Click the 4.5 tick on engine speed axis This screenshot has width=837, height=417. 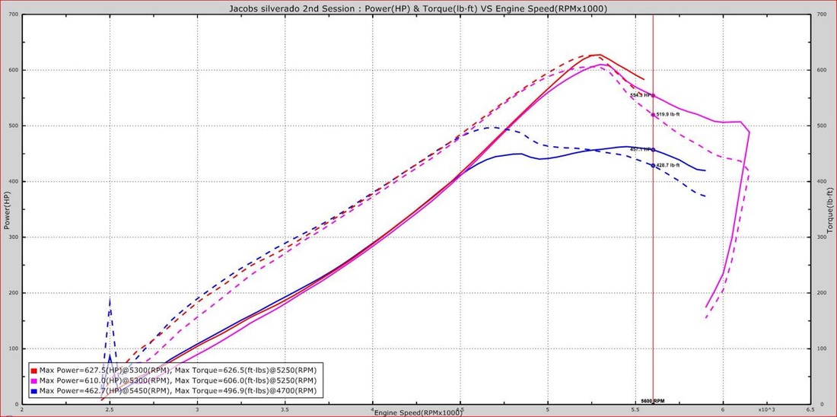point(460,409)
